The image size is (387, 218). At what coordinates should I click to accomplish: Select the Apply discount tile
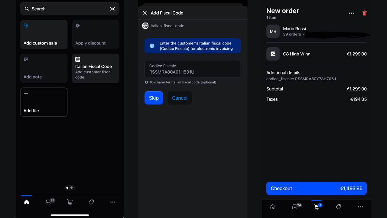96,34
